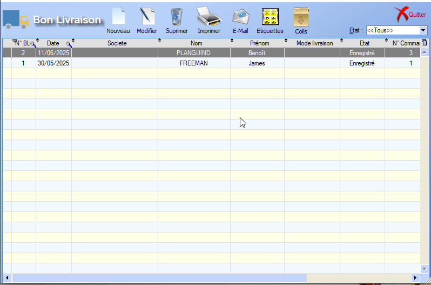Click the search magnifier in Date column header

tap(69, 44)
